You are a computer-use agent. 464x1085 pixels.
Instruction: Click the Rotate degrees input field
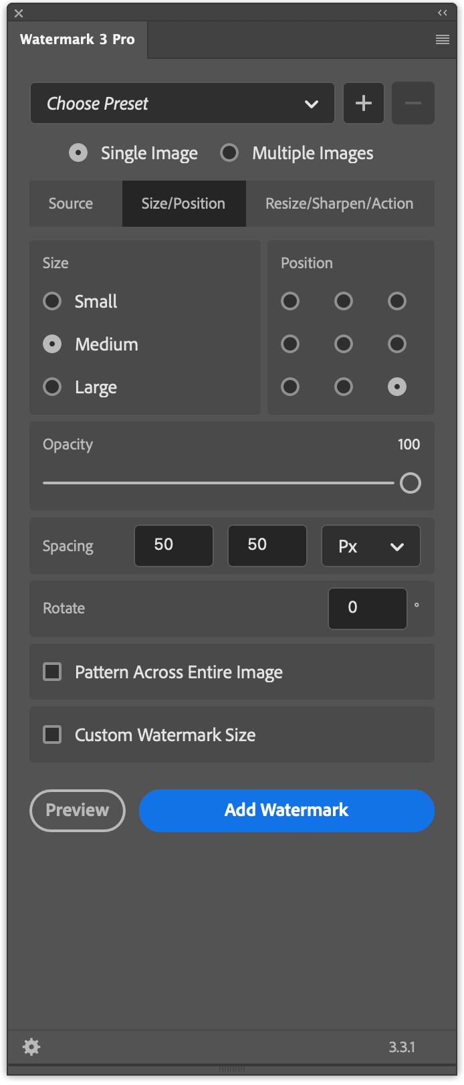[367, 608]
